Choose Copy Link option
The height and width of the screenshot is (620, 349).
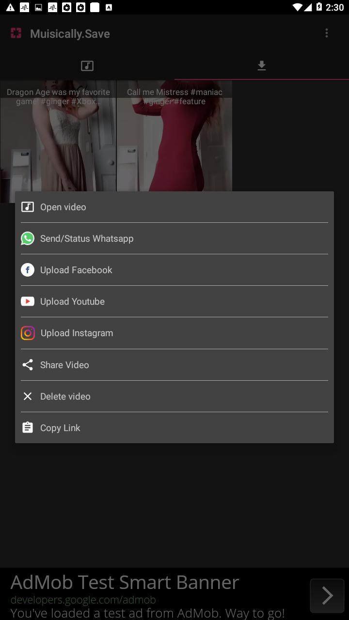[174, 428]
